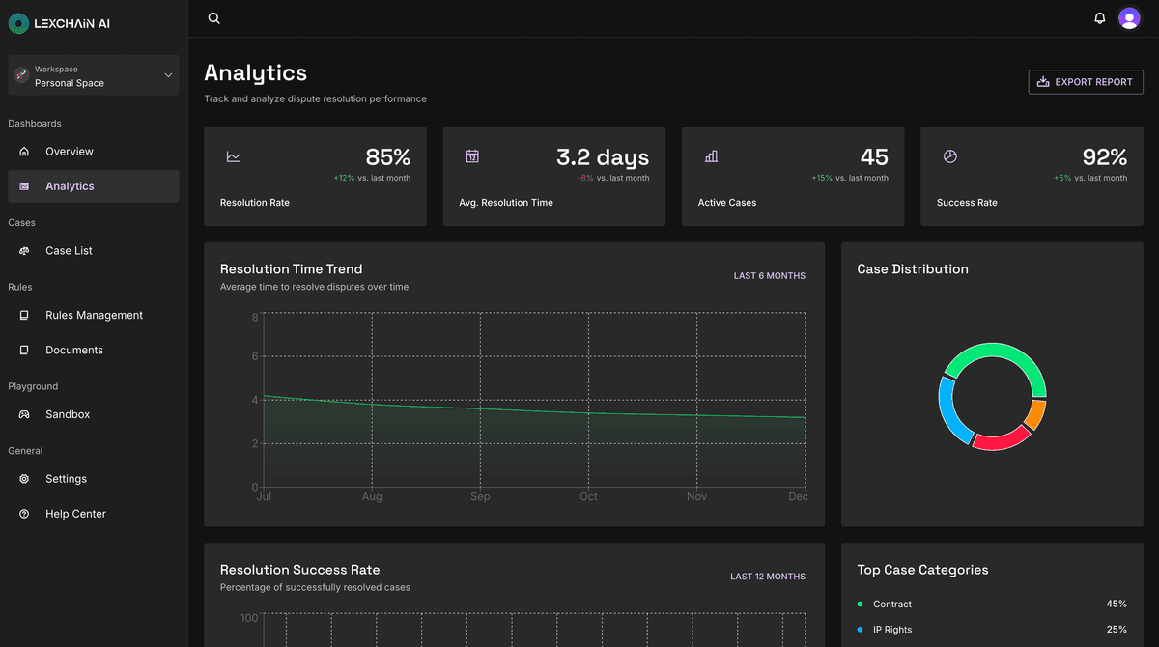This screenshot has width=1159, height=647.
Task: Click the Success Rate 92% card
Action: tap(1032, 177)
